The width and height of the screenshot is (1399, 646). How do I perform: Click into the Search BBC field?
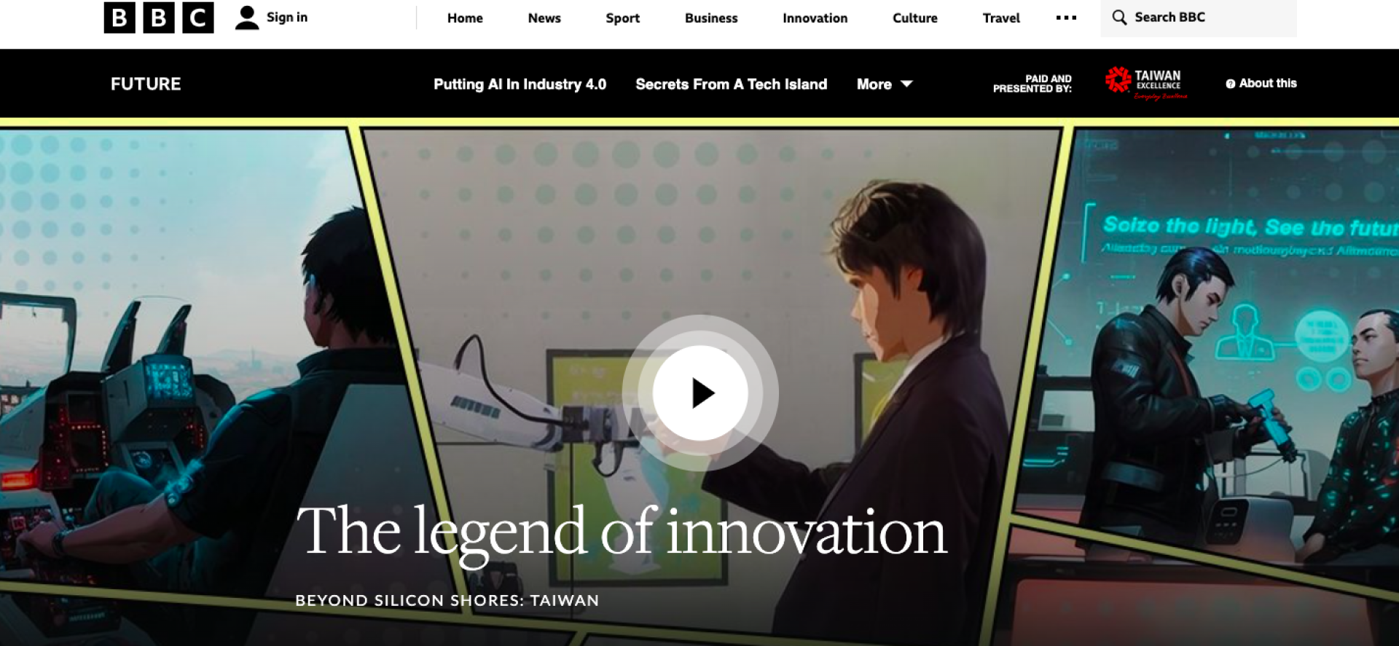(1199, 17)
